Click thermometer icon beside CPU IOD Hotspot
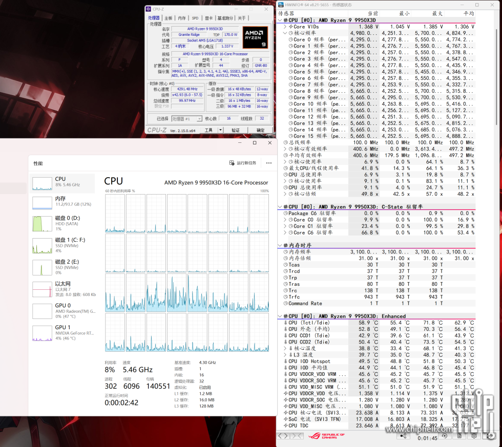Viewport: 502px width, 447px height. point(286,361)
